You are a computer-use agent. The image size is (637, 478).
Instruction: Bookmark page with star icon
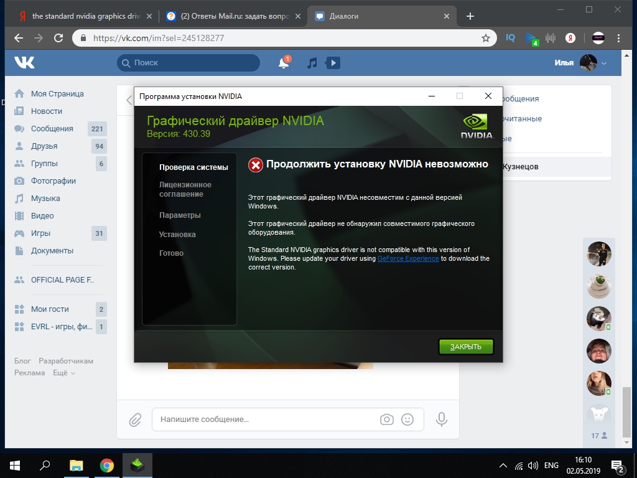coord(485,38)
